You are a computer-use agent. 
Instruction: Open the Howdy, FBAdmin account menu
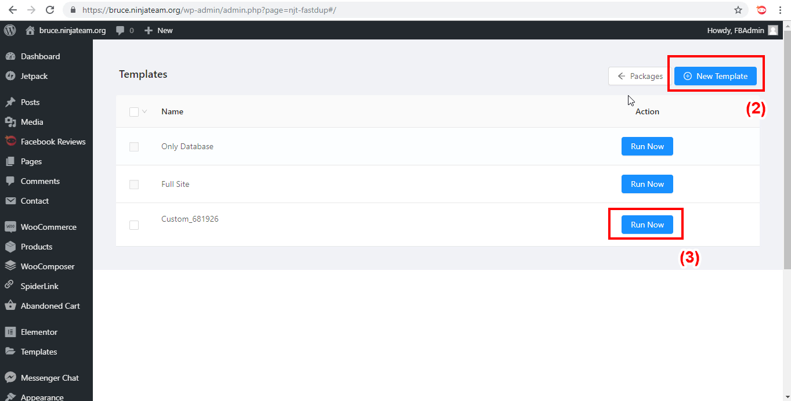point(742,30)
